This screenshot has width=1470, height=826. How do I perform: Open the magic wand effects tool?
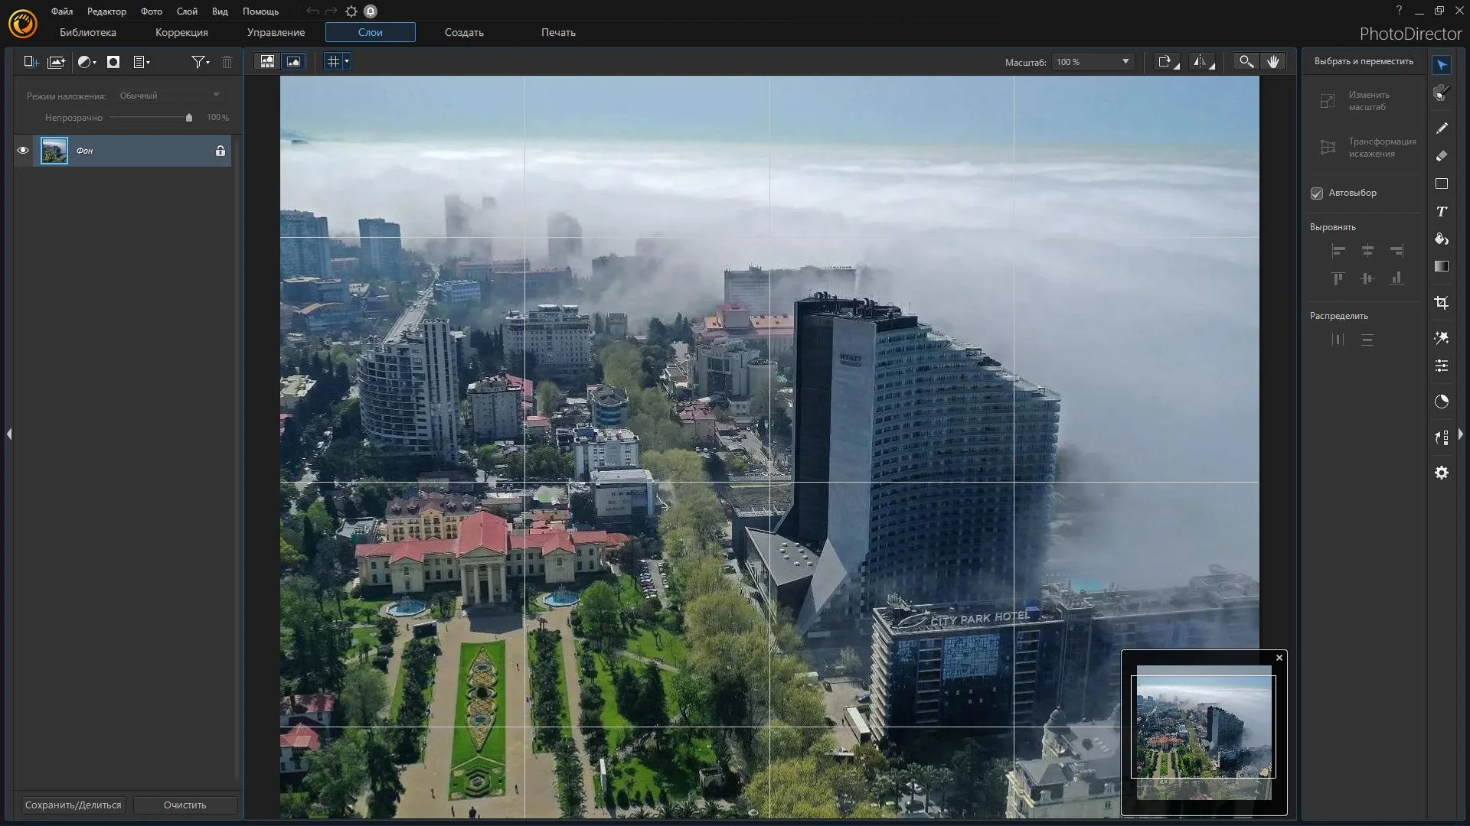(1442, 338)
